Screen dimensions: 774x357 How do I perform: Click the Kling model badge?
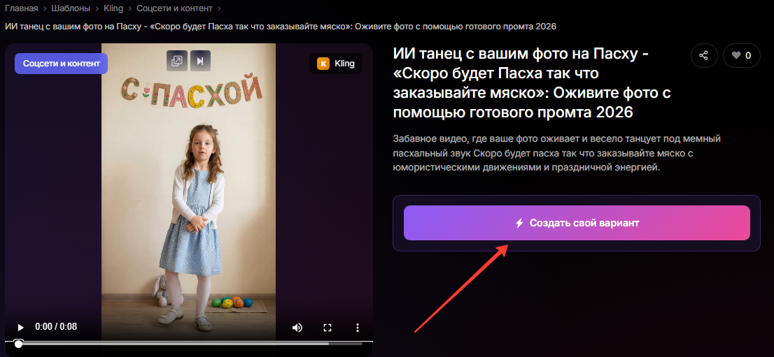336,64
